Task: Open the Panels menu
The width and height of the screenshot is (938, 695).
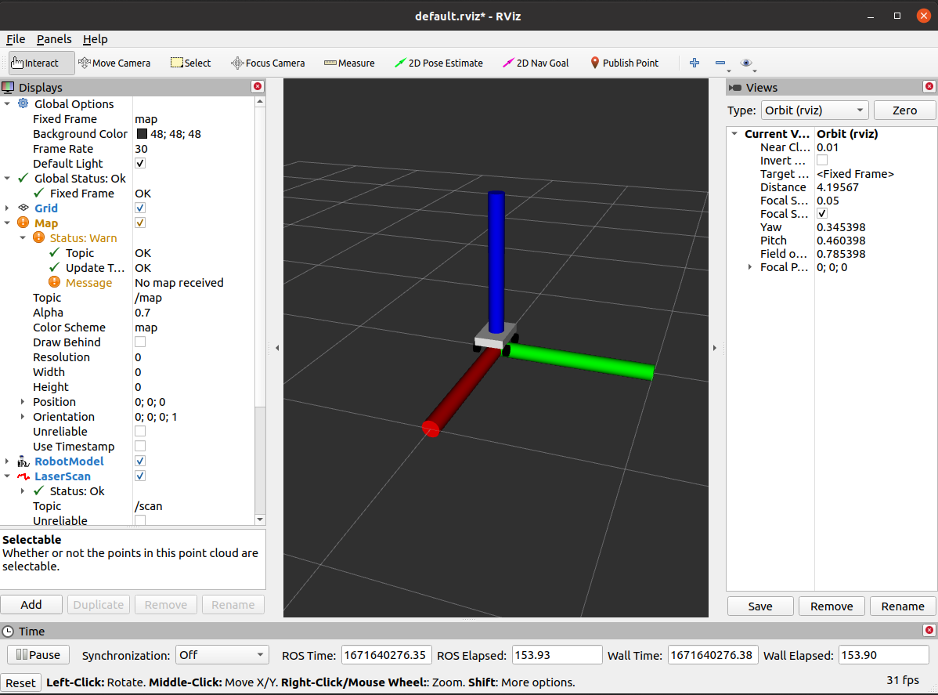Action: tap(54, 39)
